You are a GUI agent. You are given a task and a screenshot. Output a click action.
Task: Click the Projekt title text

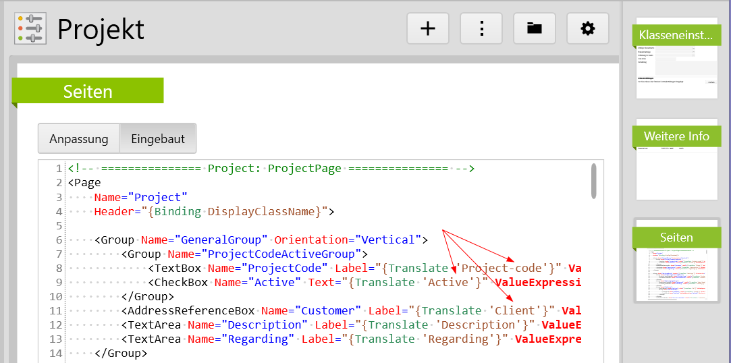coord(101,29)
